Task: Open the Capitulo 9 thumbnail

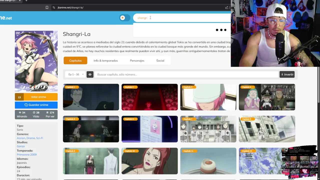Action: [91, 161]
